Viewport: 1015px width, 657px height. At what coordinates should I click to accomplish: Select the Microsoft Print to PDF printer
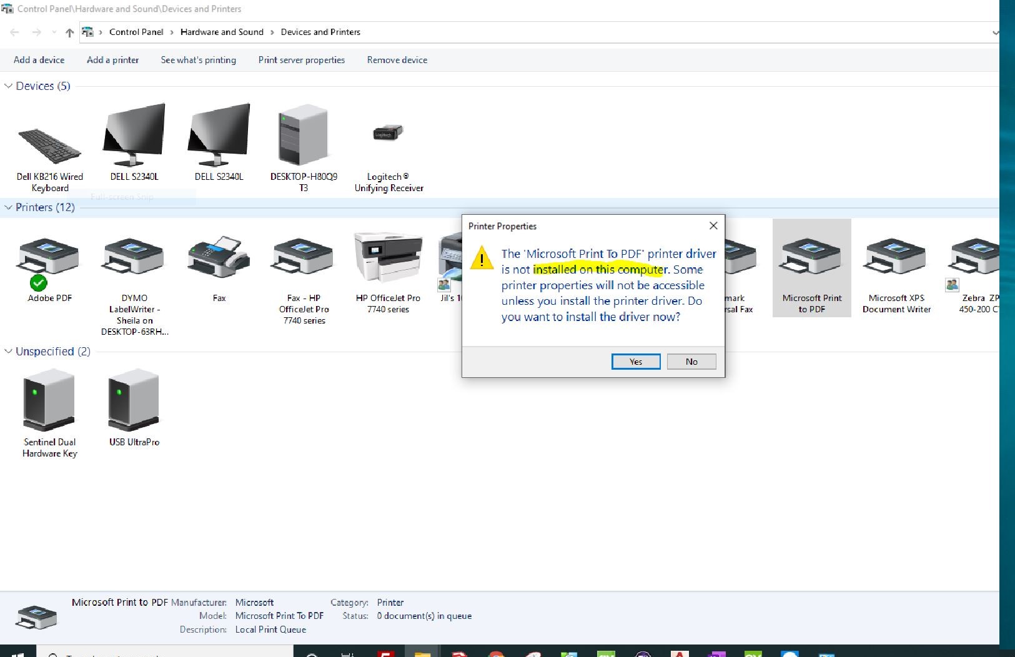click(x=812, y=267)
